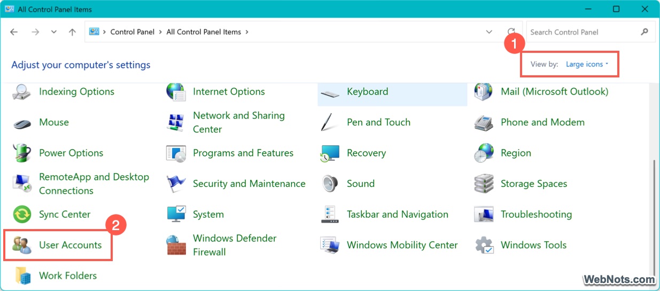Open the Region globe icon
The image size is (660, 291).
pyautogui.click(x=484, y=153)
